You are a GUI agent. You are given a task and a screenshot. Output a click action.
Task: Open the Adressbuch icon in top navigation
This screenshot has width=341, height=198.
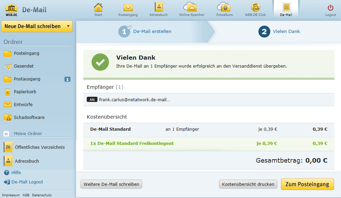click(x=159, y=7)
